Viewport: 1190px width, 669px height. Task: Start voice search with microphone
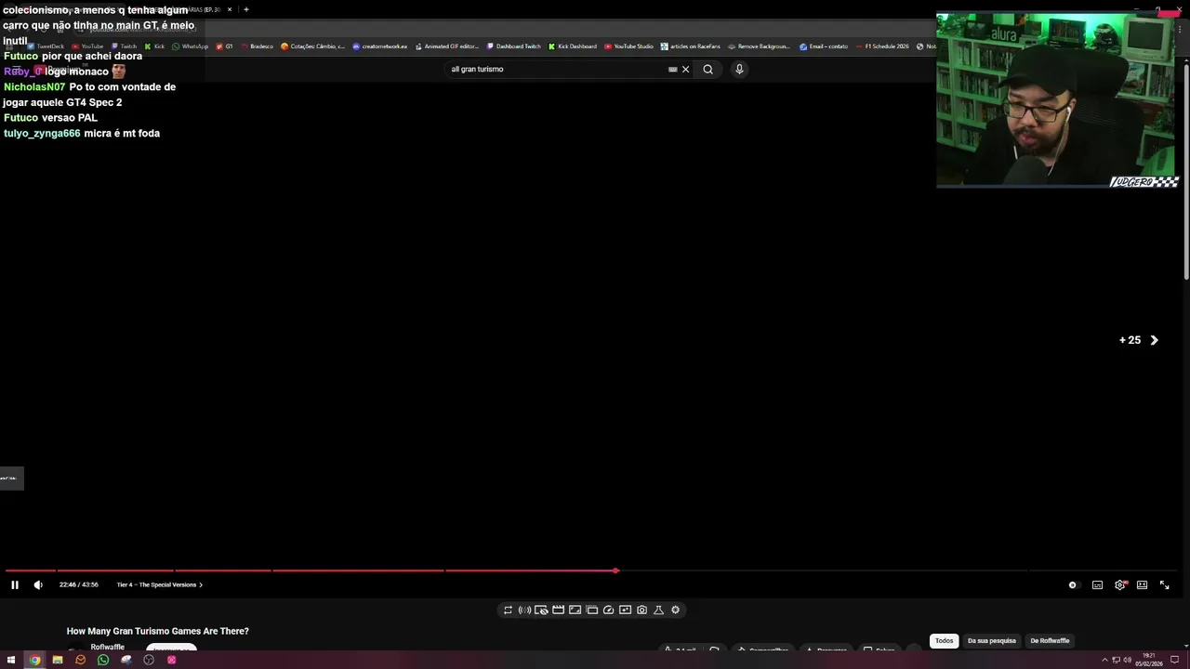739,69
